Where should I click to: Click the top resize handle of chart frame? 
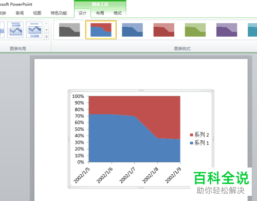(141, 90)
